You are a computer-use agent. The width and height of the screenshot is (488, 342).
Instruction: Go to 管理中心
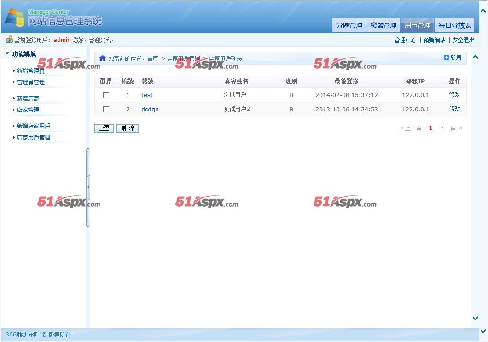[405, 40]
